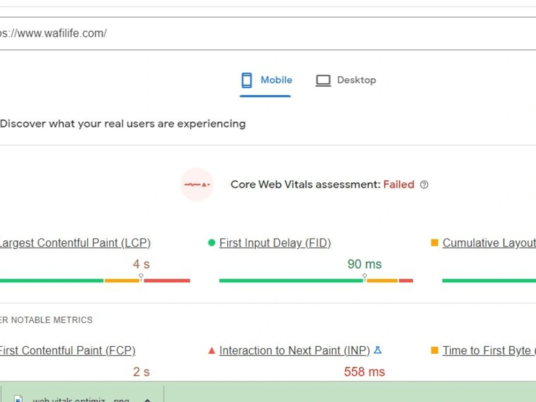Image resolution: width=536 pixels, height=402 pixels.
Task: Click the Core Web Vitals heartbeat badge
Action: click(197, 184)
